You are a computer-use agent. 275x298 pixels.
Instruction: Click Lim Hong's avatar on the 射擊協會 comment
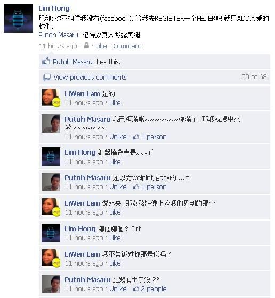(51, 156)
